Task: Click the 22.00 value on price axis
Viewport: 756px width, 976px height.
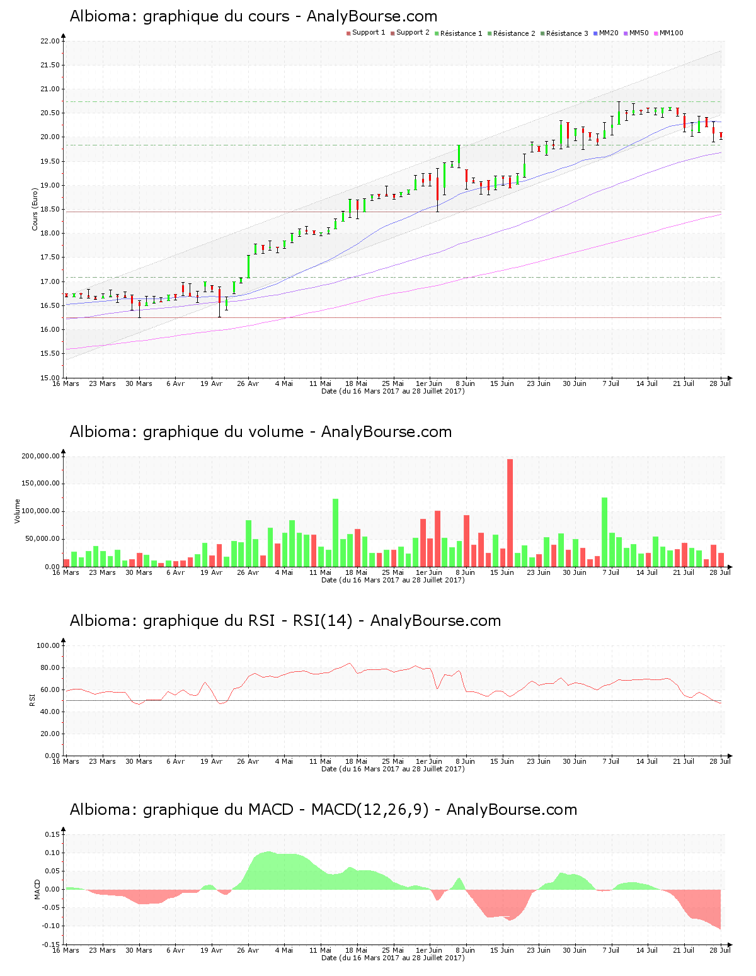Action: (x=50, y=42)
